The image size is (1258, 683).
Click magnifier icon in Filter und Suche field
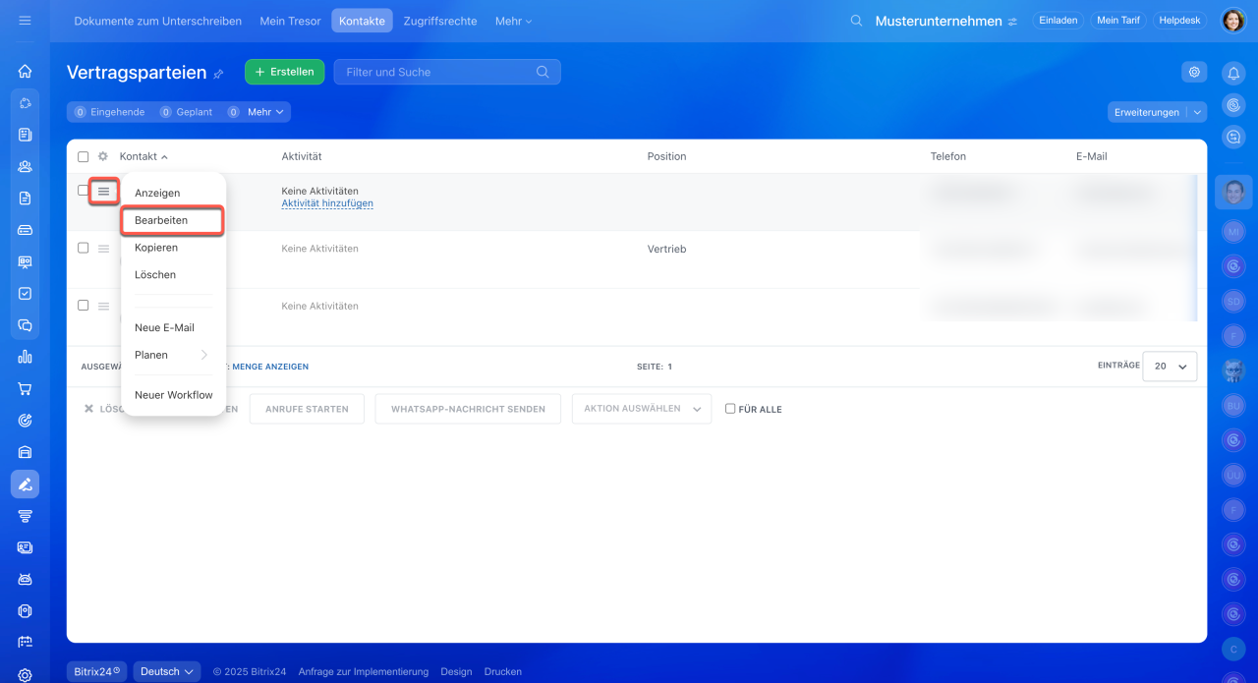[x=543, y=72]
